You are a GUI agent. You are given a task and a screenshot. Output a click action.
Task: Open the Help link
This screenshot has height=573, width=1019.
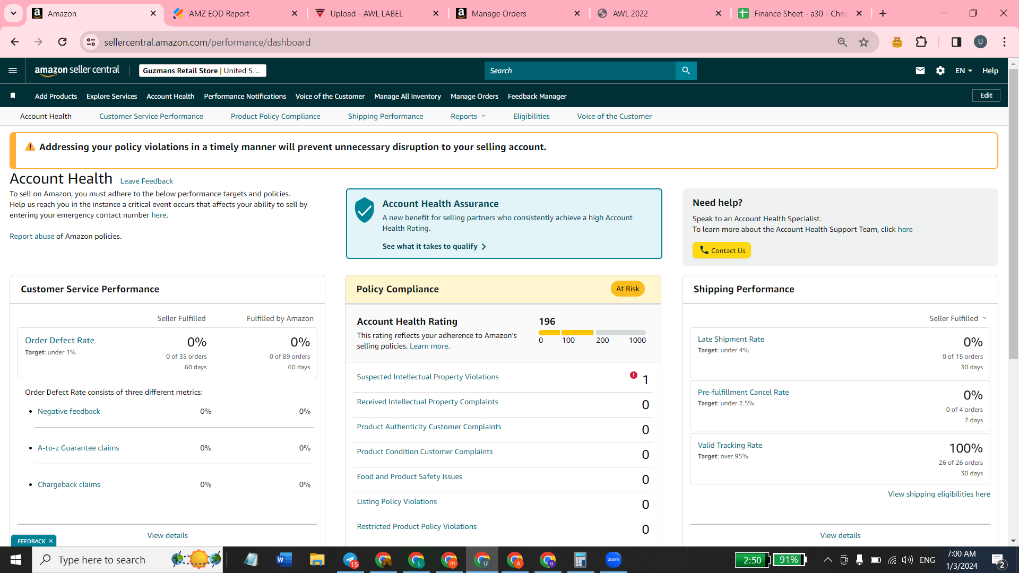990,71
